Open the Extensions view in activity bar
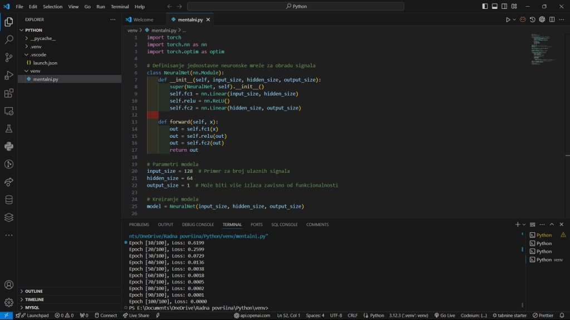This screenshot has height=320, width=570. click(9, 93)
